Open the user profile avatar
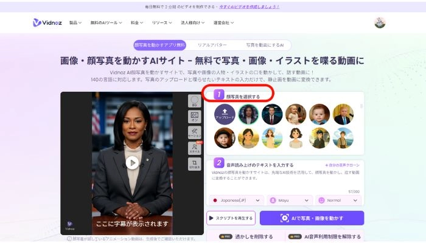This screenshot has height=243, width=426. [380, 23]
